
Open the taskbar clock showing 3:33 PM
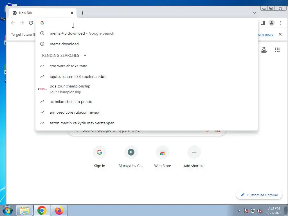point(274,211)
